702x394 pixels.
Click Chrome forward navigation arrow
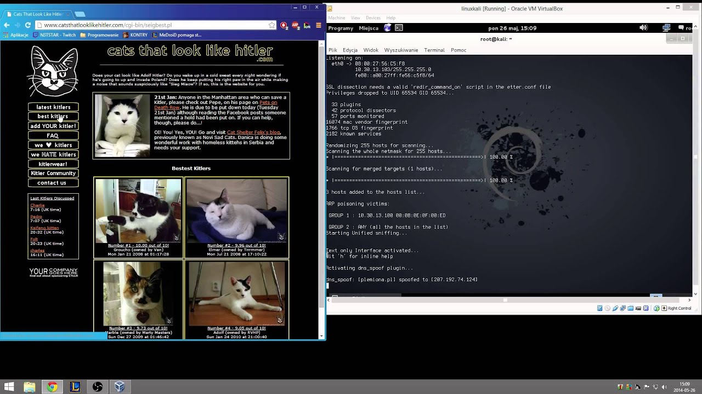(x=18, y=25)
